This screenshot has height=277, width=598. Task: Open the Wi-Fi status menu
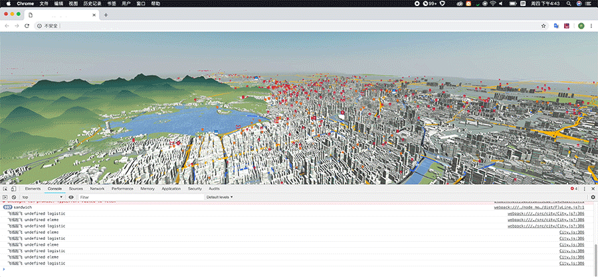coord(493,3)
